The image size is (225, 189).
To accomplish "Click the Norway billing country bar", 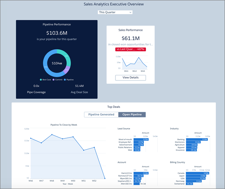I will [194, 181].
